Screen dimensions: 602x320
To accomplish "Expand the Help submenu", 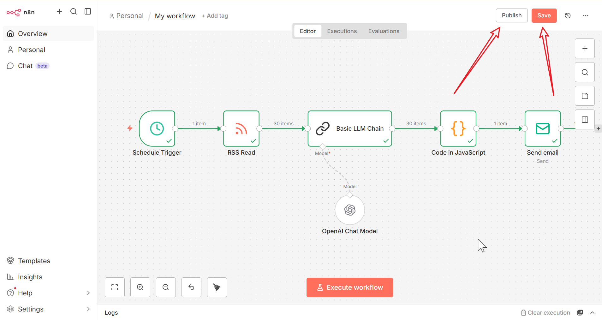I will tap(88, 293).
